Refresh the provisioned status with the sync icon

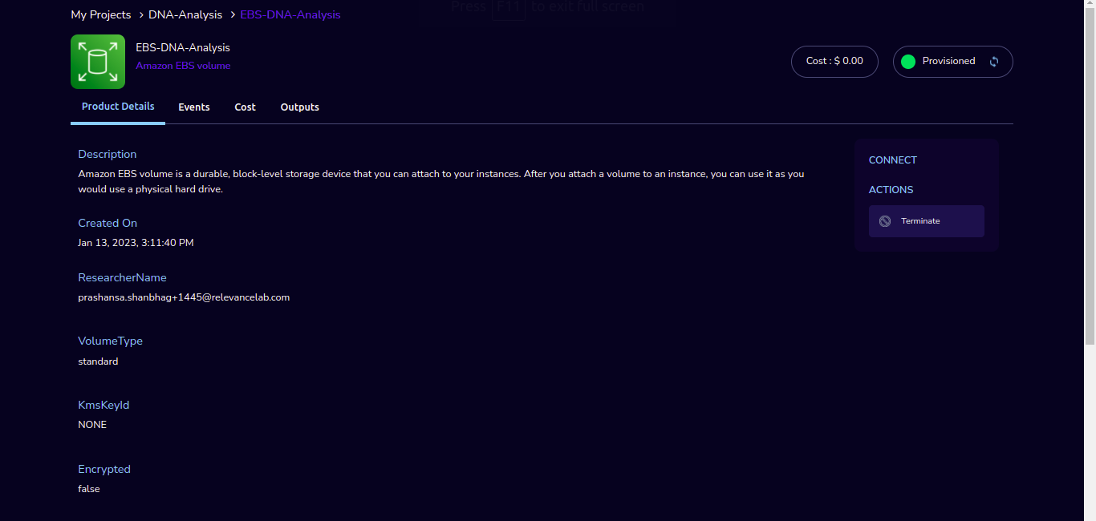(x=994, y=62)
